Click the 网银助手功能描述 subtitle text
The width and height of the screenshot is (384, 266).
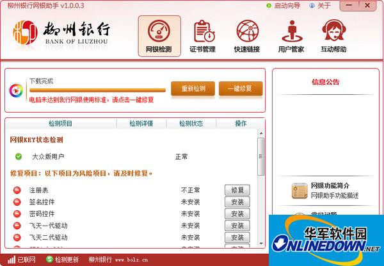point(335,195)
